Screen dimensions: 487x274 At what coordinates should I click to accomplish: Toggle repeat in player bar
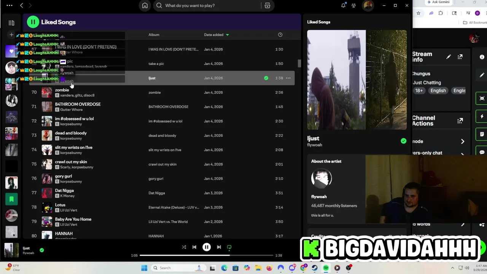(x=229, y=247)
